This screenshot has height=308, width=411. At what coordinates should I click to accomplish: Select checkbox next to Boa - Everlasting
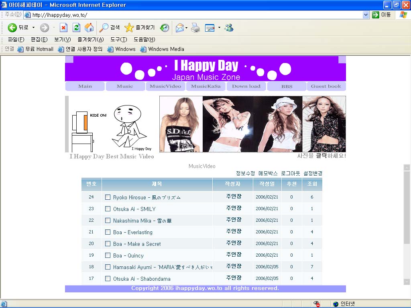(108, 232)
